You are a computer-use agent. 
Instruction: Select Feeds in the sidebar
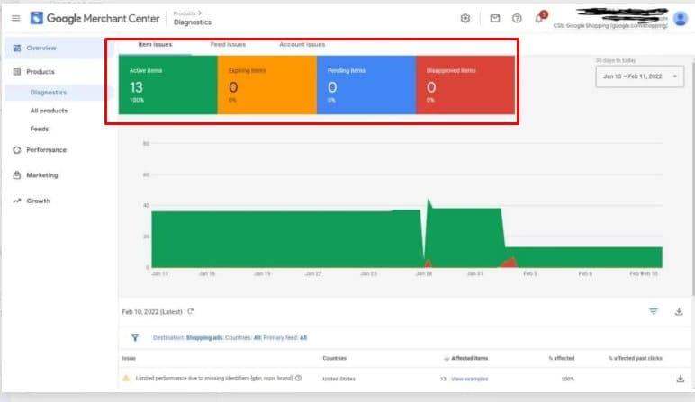tap(40, 129)
